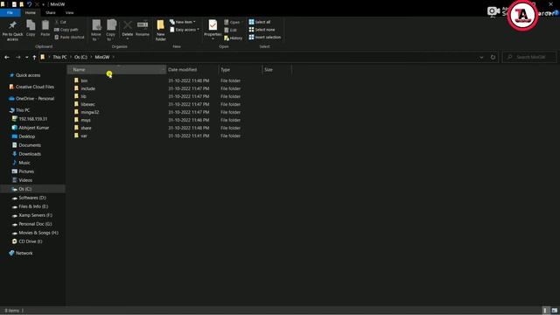Click Open in the Open group
This screenshot has width=560, height=315.
coord(232,22)
